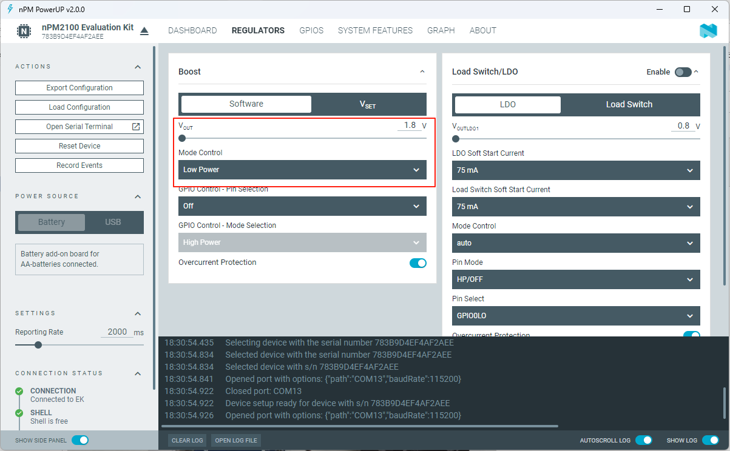Toggle Boost Overcurrent Protection switch
730x451 pixels.
pyautogui.click(x=418, y=263)
